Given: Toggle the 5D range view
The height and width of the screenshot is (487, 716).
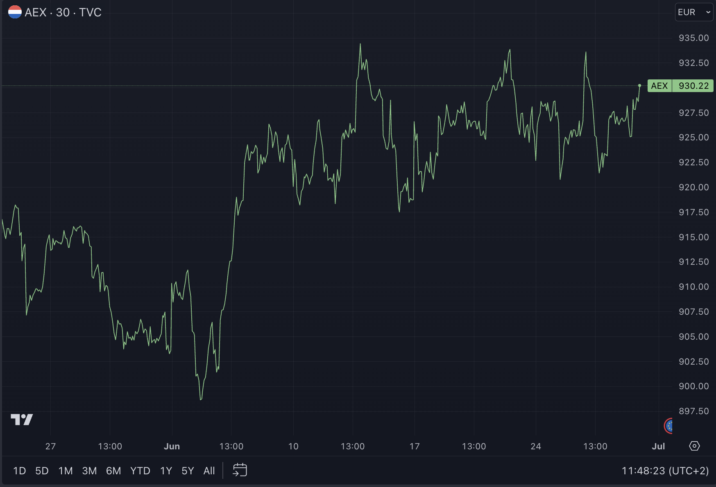Looking at the screenshot, I should [x=42, y=471].
